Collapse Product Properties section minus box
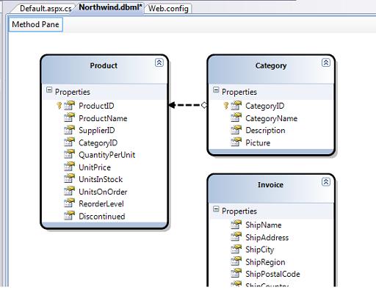Viewport: 376px width, 290px height. (49, 90)
